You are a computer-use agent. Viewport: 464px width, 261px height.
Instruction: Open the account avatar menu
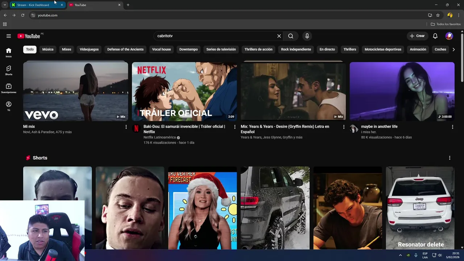pyautogui.click(x=449, y=36)
